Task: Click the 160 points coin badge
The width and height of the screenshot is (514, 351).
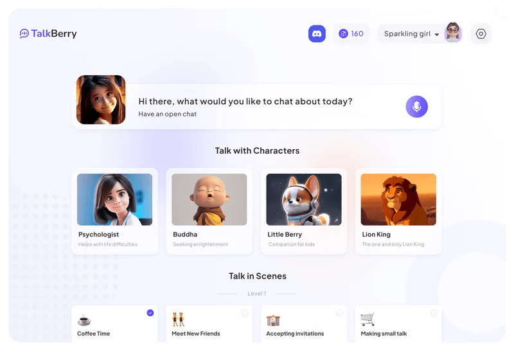Action: pyautogui.click(x=351, y=34)
